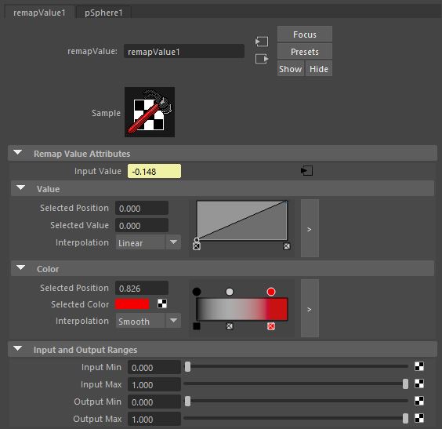Click the Selected Color map checker icon
This screenshot has width=442, height=429.
[x=162, y=304]
